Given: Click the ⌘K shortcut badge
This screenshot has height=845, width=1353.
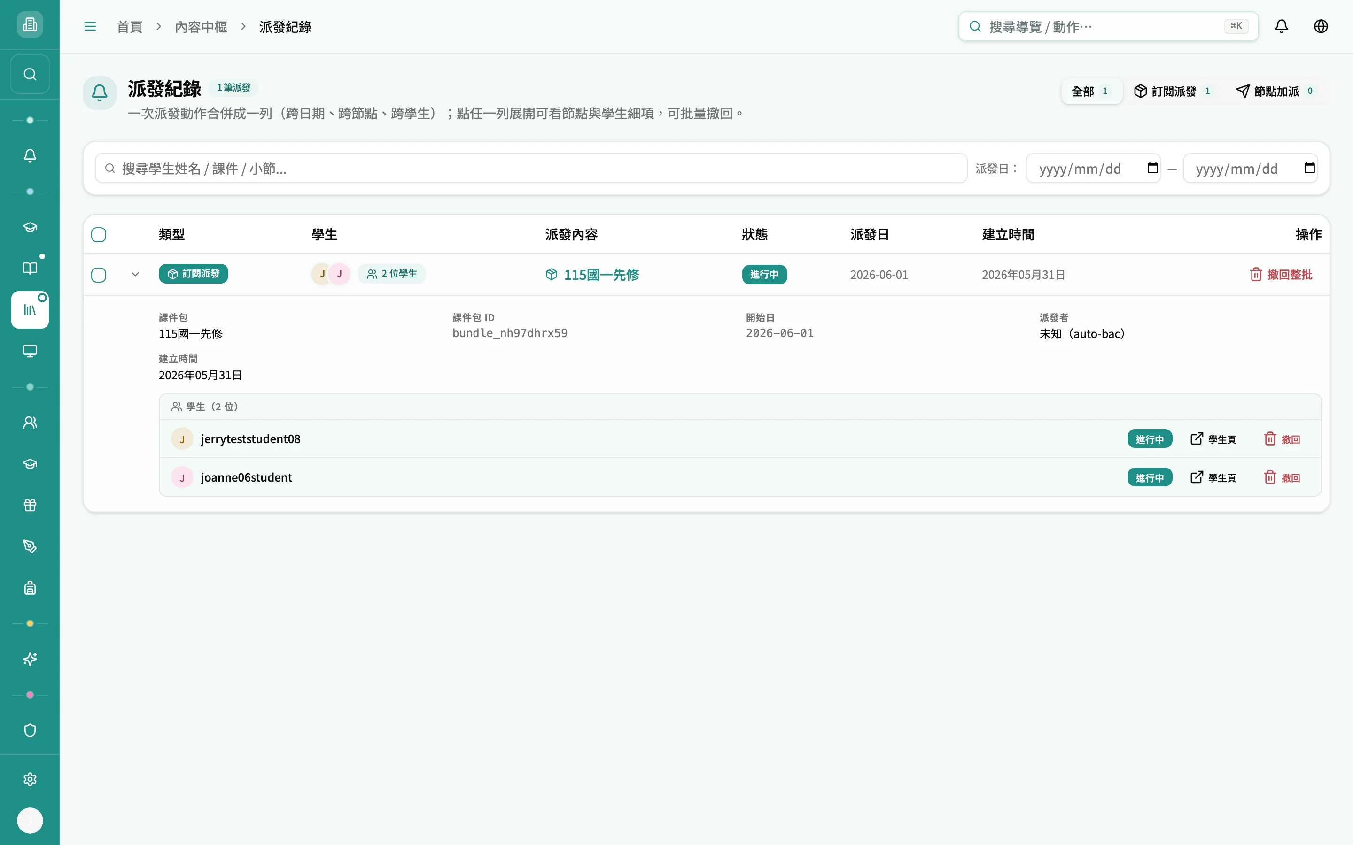Looking at the screenshot, I should (x=1236, y=26).
